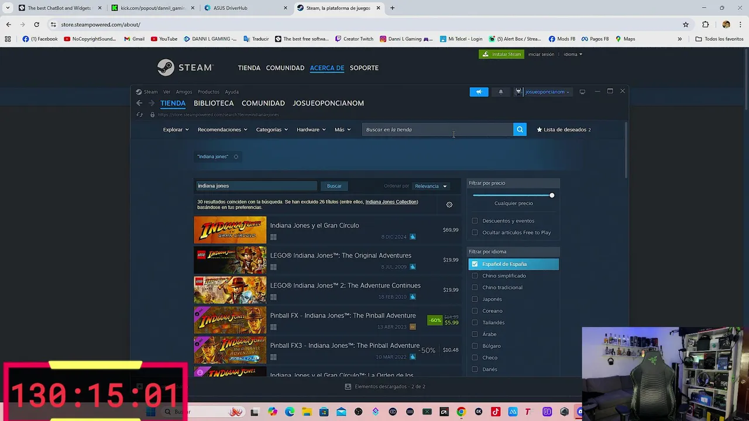Click the Steam client forward arrow
This screenshot has width=749, height=421.
(152, 103)
